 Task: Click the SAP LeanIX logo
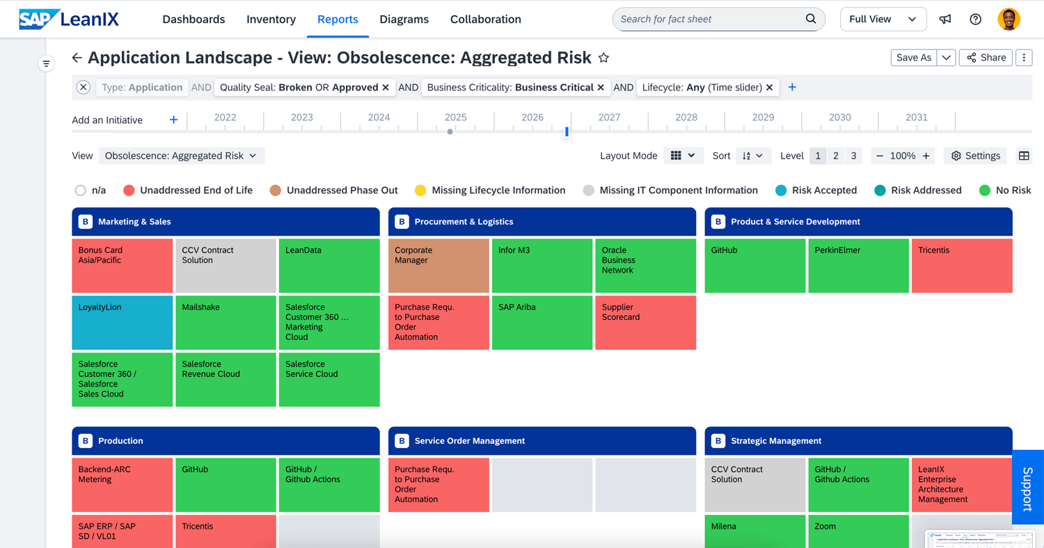(68, 19)
